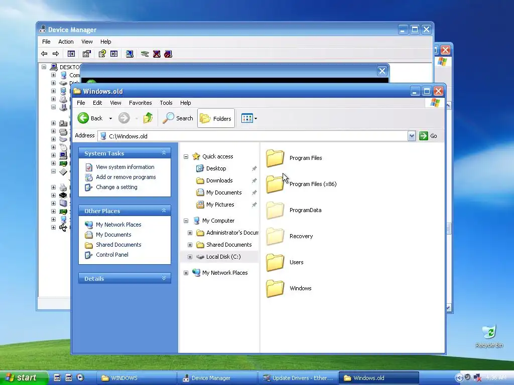Go up one folder level
Image resolution: width=514 pixels, height=385 pixels.
point(148,118)
